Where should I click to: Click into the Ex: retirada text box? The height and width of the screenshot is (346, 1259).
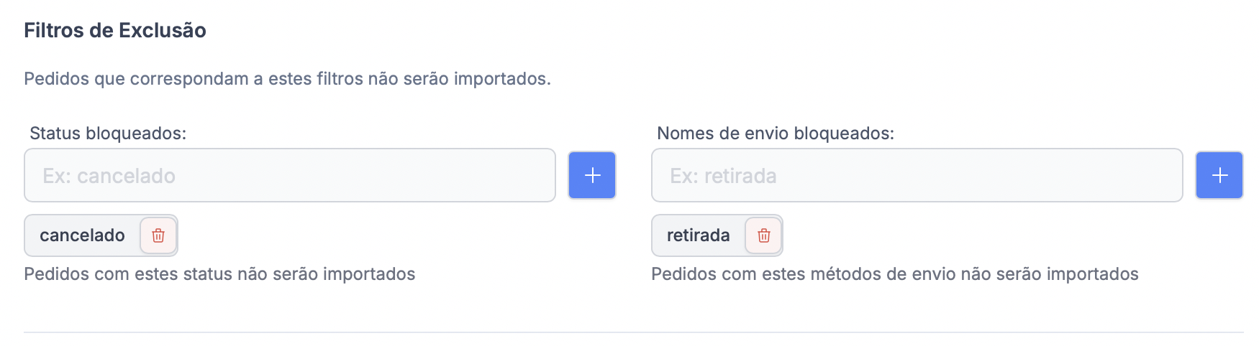917,175
